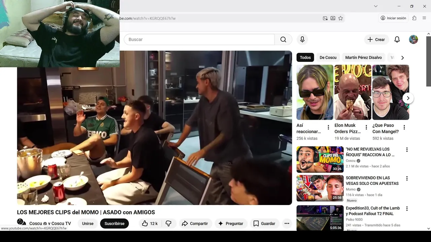Screen dimensions: 431x242
Task: Open Coscu channel avatar
Action: tap(21, 223)
